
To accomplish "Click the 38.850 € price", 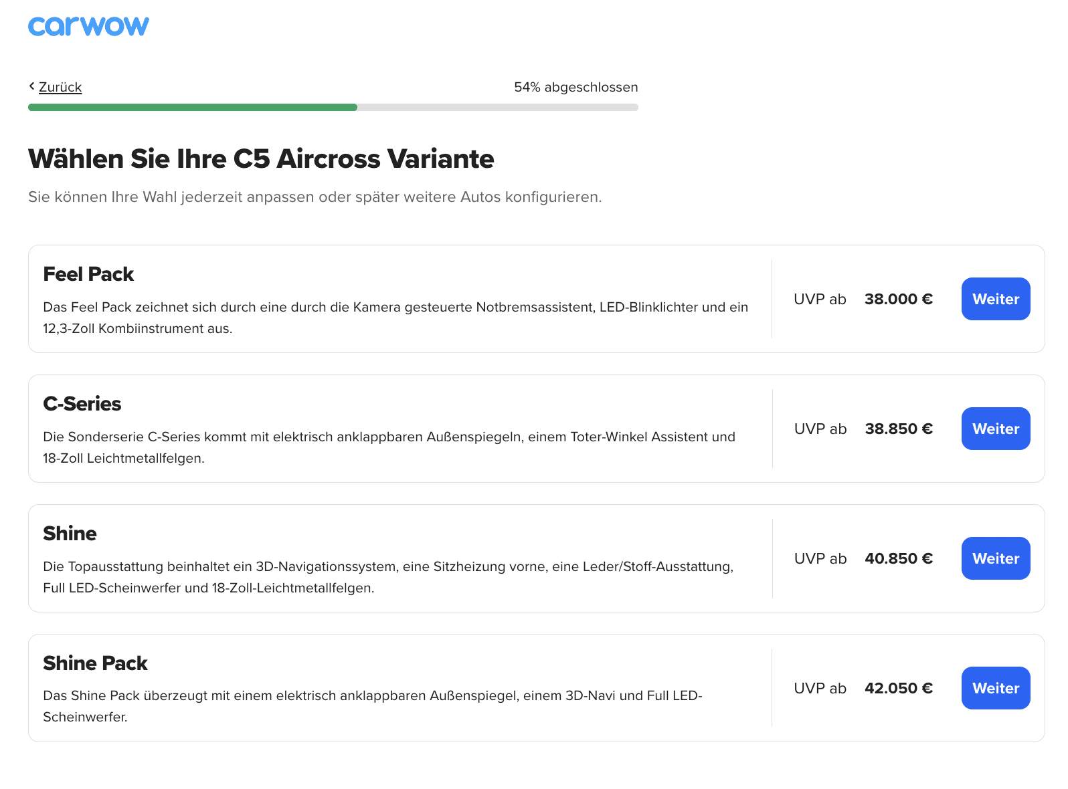I will tap(899, 429).
